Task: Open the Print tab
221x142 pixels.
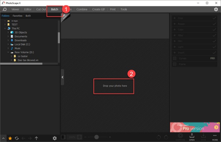Action: [113, 9]
